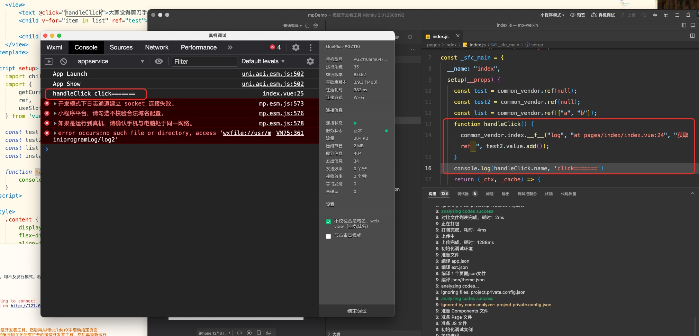699x336 pixels.
Task: Open console settings gear next to Default levels
Action: pos(310,61)
